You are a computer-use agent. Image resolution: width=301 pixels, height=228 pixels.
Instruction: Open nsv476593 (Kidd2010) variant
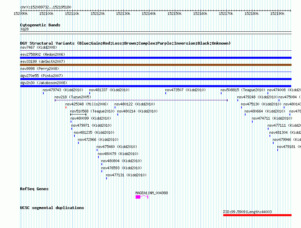102,171
